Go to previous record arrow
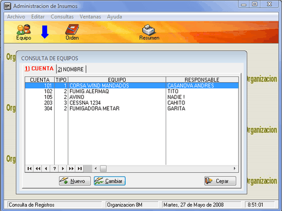Screen dimensions: 282x211 [46, 168]
